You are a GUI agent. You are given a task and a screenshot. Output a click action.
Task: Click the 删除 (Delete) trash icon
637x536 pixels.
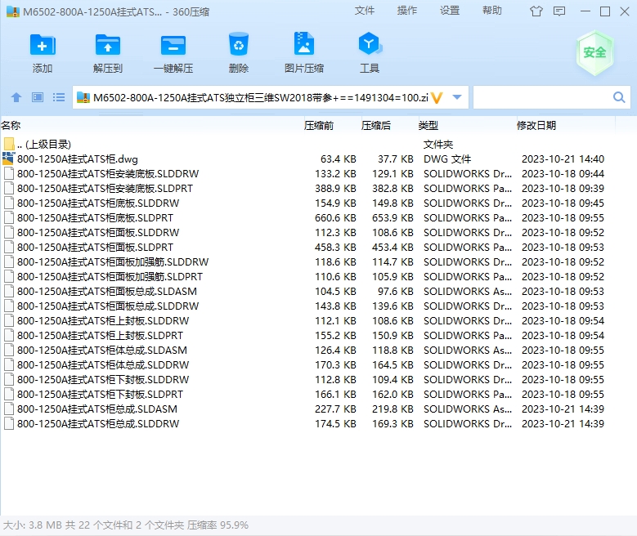click(x=239, y=44)
